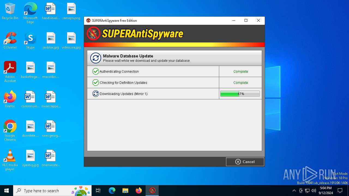Cancel the malware database update

coord(245,162)
